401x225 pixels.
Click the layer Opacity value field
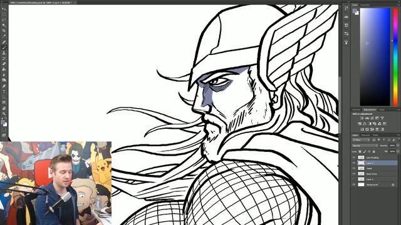point(393,146)
